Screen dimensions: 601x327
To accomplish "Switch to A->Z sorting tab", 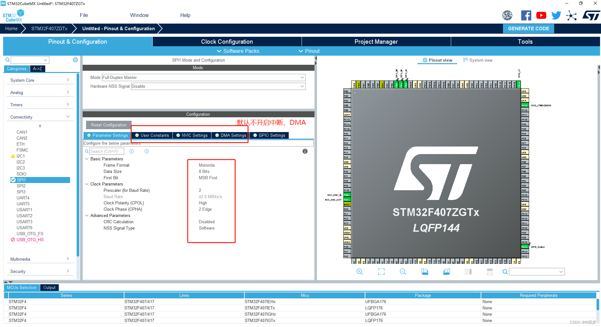I will pos(37,69).
